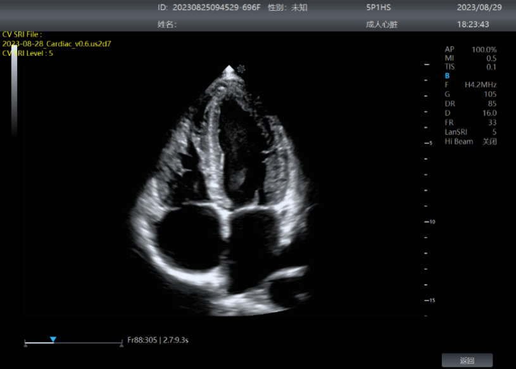Click the DR value 85
The width and height of the screenshot is (516, 369).
[x=493, y=103]
